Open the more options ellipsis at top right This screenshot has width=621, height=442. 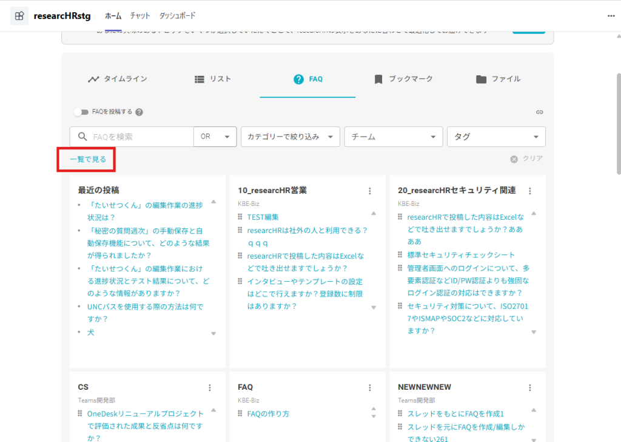coord(611,16)
